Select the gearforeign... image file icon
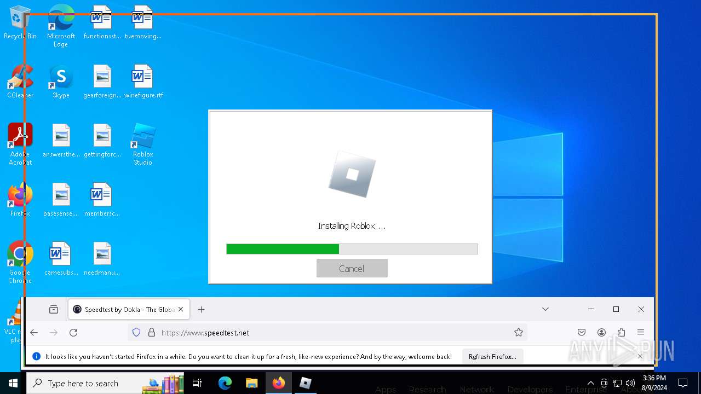The height and width of the screenshot is (394, 701). (102, 82)
